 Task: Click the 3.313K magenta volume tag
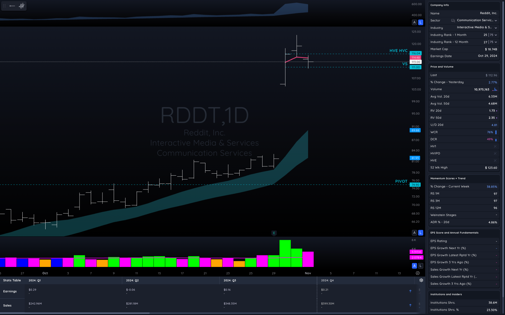point(416,252)
